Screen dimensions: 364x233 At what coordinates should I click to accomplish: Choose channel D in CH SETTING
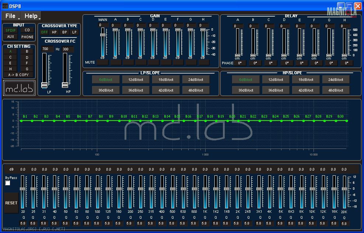click(x=27, y=57)
